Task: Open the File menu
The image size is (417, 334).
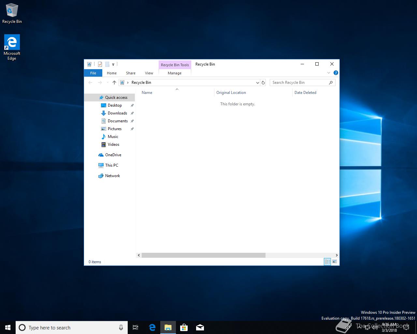Action: click(x=93, y=73)
